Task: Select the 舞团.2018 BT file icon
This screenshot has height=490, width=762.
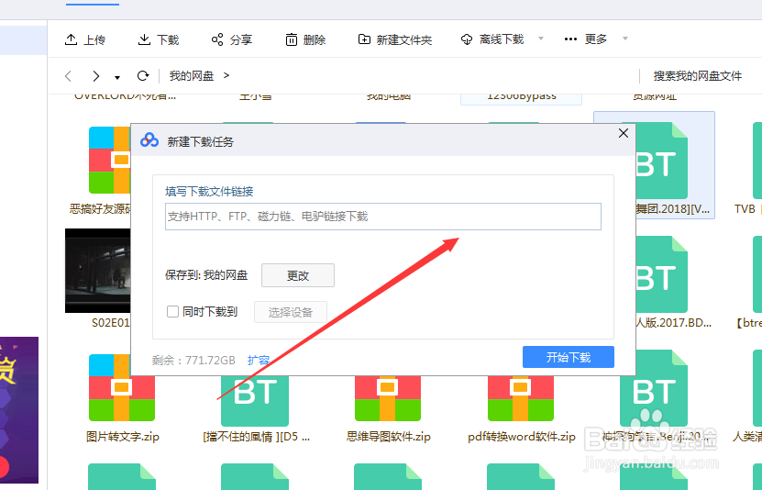Action: coord(662,161)
